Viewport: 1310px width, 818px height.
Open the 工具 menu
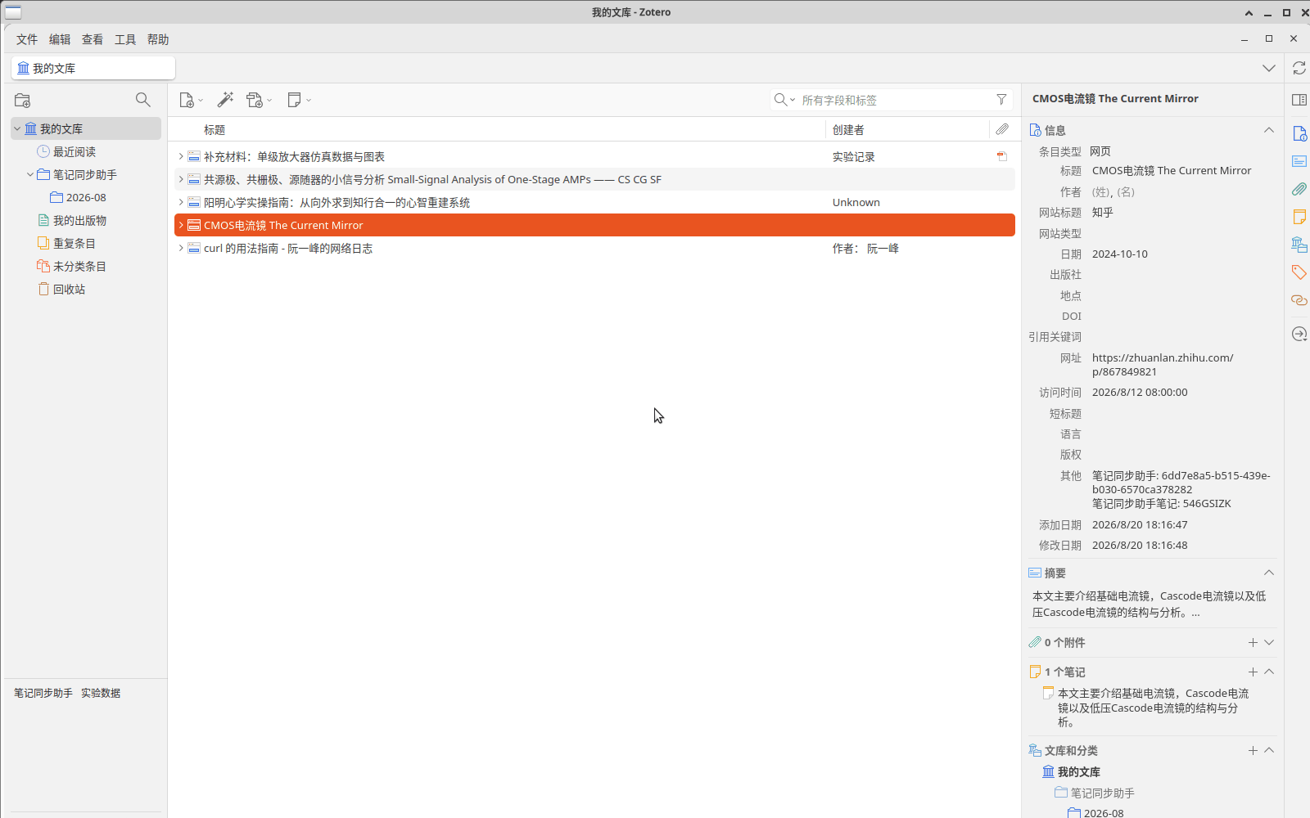(125, 39)
